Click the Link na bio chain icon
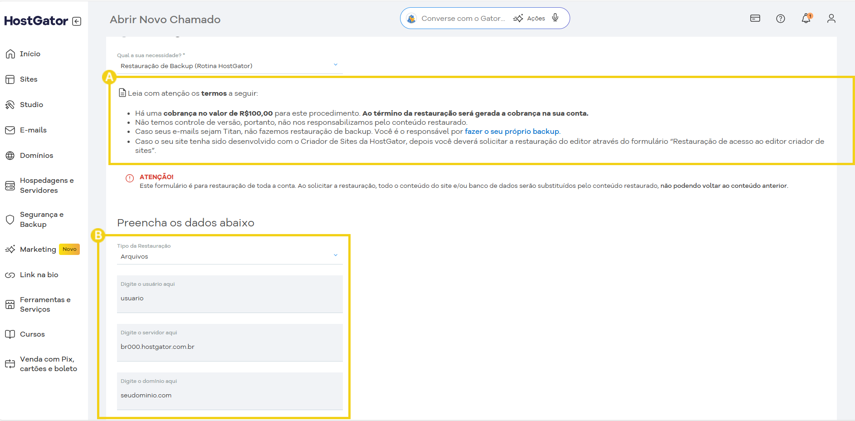 click(x=10, y=275)
